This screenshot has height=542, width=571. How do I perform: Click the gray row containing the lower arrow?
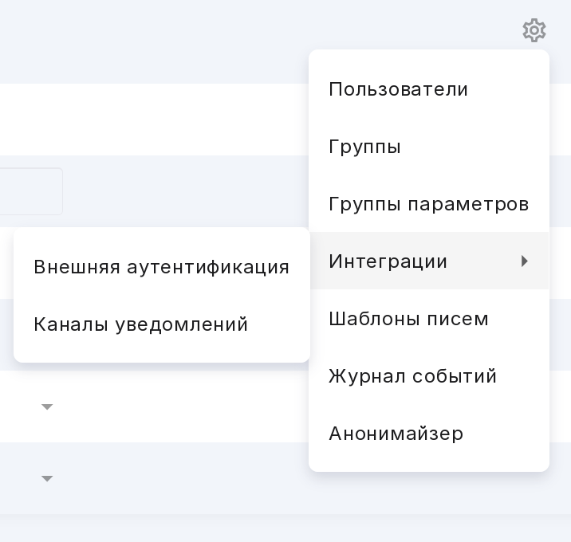point(154,478)
